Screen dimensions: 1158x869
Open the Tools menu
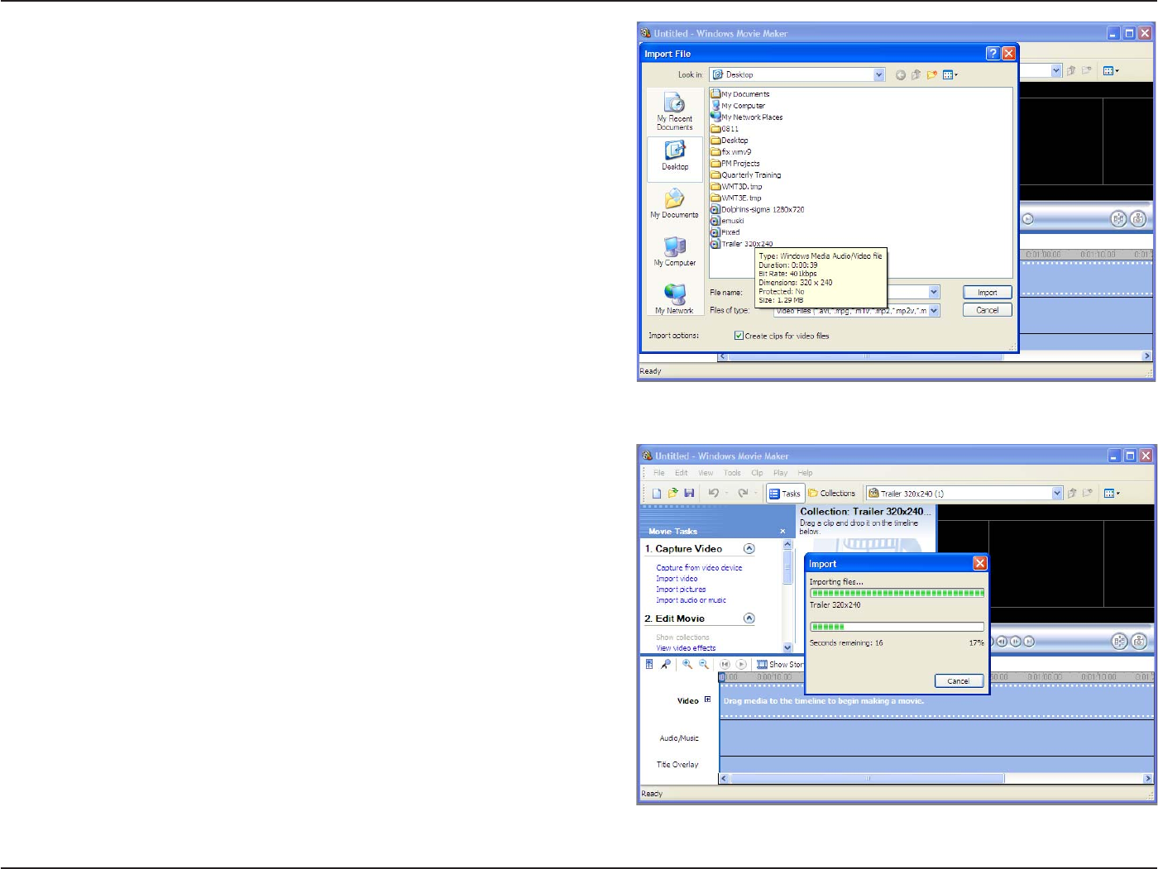tap(732, 474)
